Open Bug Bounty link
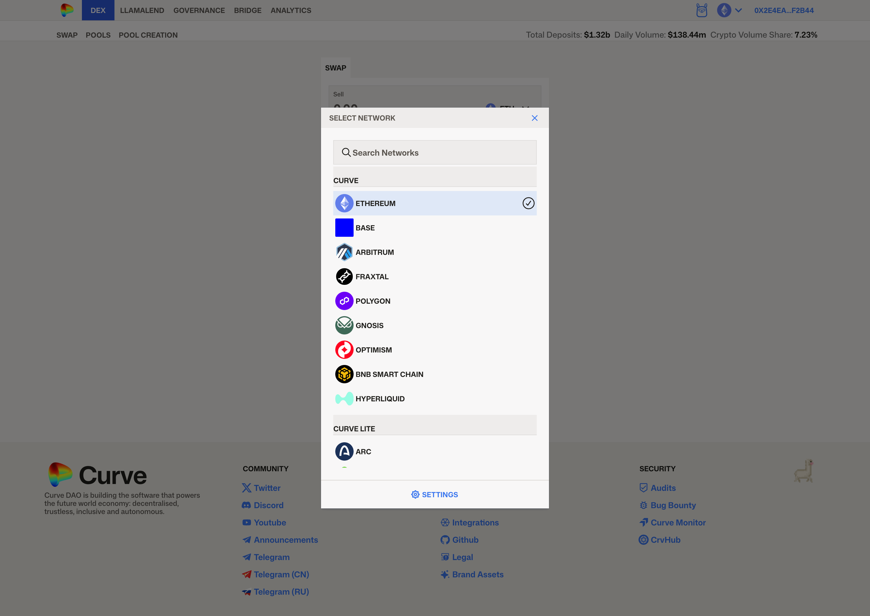The image size is (870, 616). pyautogui.click(x=668, y=505)
